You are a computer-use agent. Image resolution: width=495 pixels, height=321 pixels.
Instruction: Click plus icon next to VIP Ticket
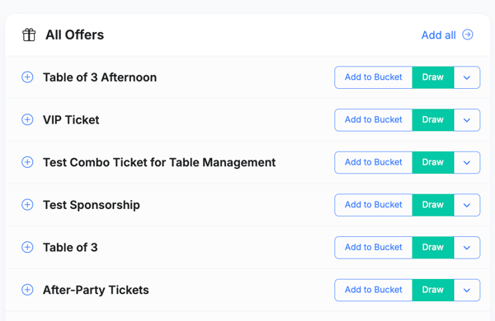click(x=27, y=119)
